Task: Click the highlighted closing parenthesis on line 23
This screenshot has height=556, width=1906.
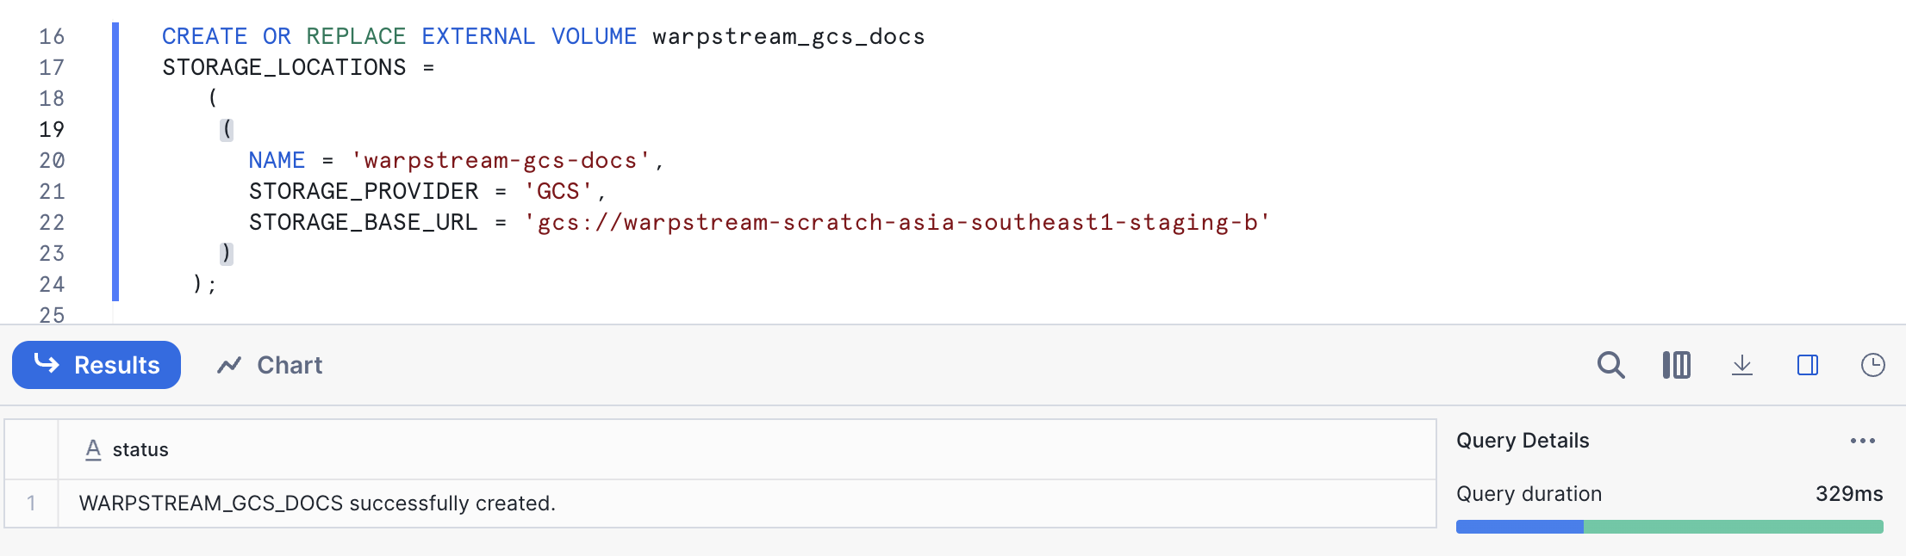Action: [226, 253]
